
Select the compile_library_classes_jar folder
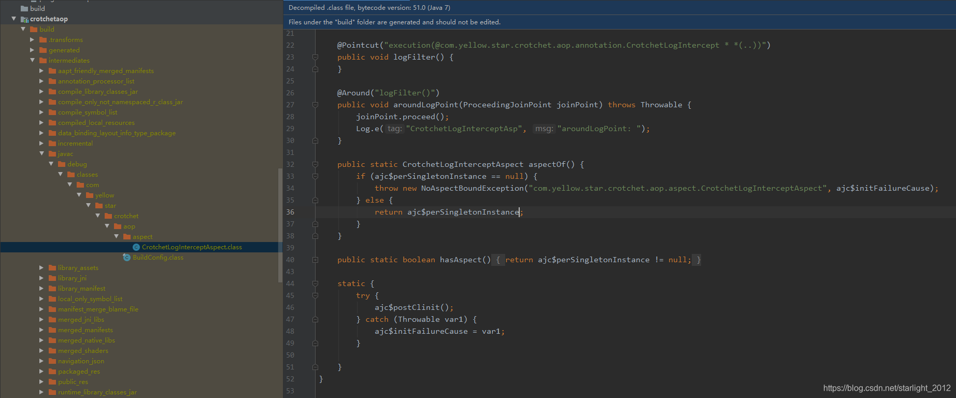click(98, 92)
